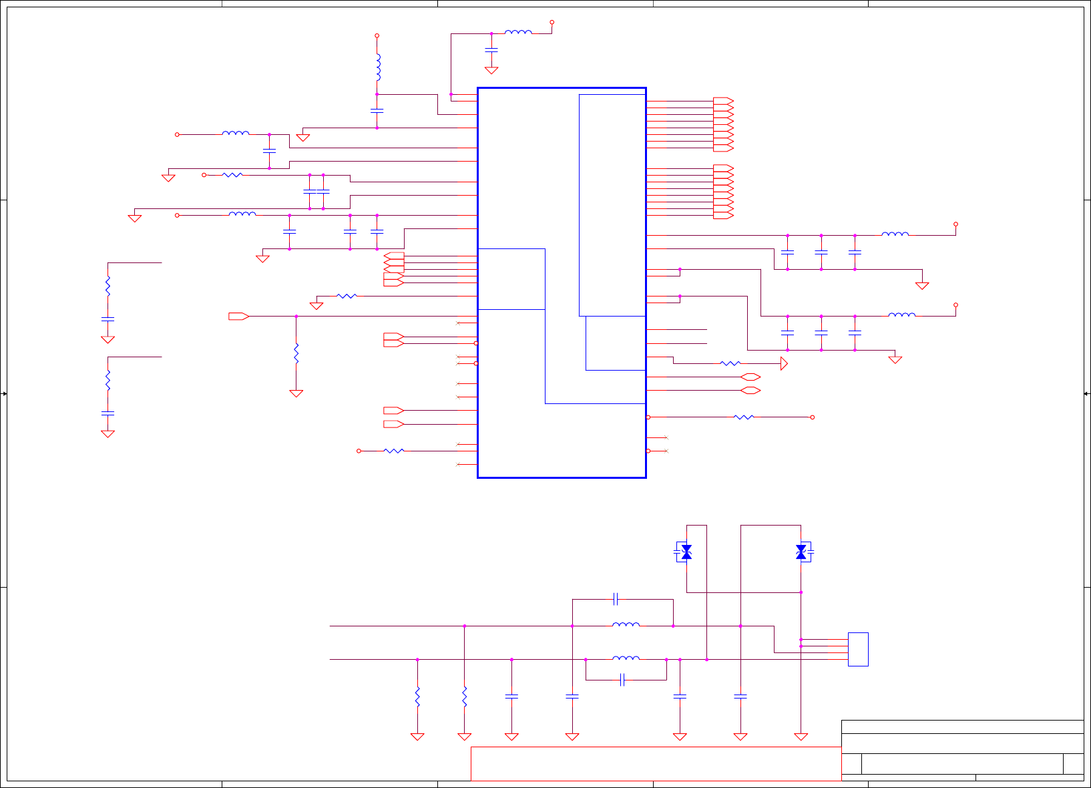Click the resistor feeding the triangular buffer symbol
The image size is (1091, 788).
(730, 364)
